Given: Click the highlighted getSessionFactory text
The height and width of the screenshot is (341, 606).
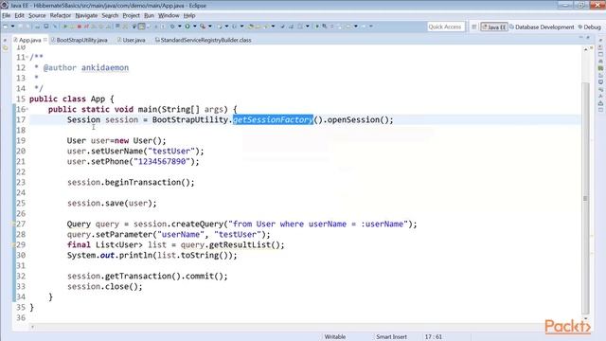Looking at the screenshot, I should pyautogui.click(x=273, y=120).
